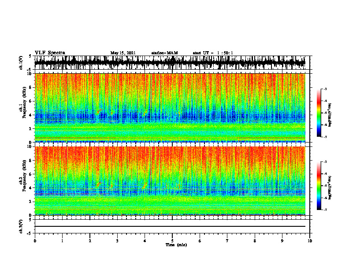This screenshot has width=349, height=270.
Task: Click time axis tick label "6"
Action: [200, 241]
